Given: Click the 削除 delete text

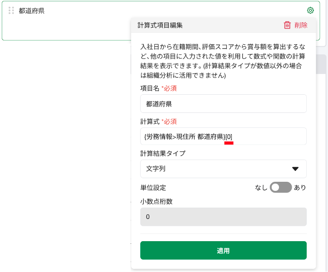Looking at the screenshot, I should coord(301,25).
